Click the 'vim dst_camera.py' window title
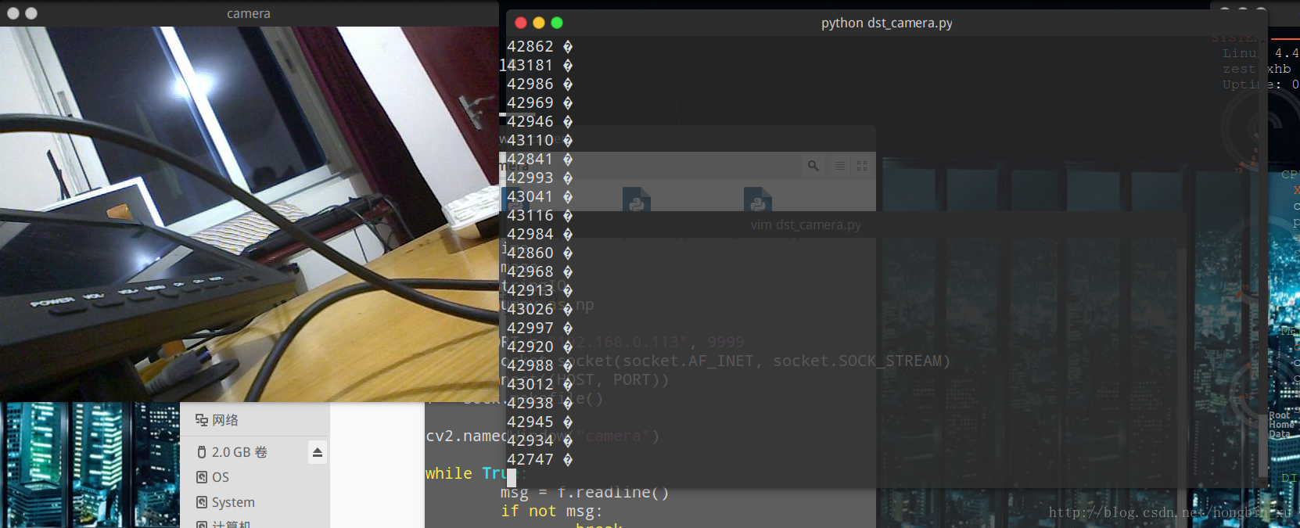 (806, 224)
